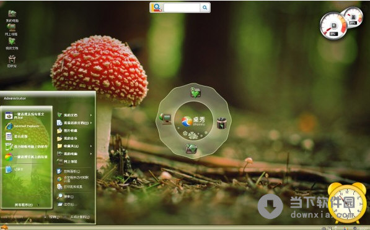Click the 运行 Run icon in Start menu
Screen dimensions: 370x230
(x=59, y=204)
